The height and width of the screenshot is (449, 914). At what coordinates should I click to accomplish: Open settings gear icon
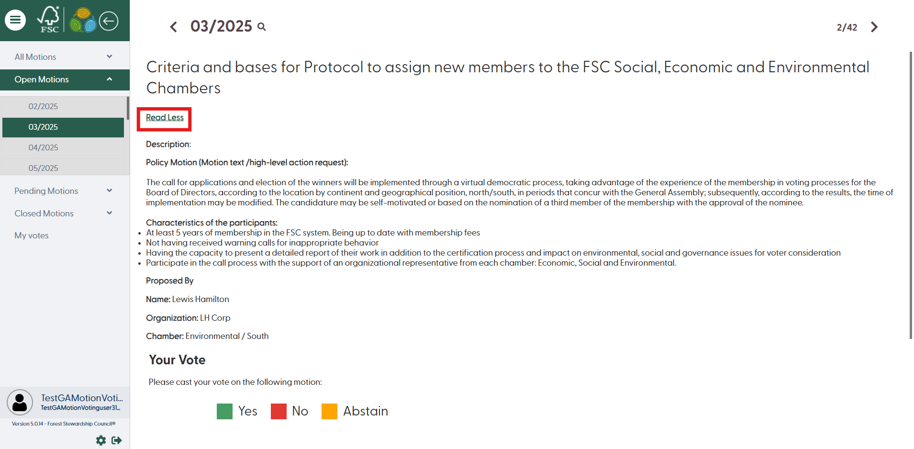101,440
